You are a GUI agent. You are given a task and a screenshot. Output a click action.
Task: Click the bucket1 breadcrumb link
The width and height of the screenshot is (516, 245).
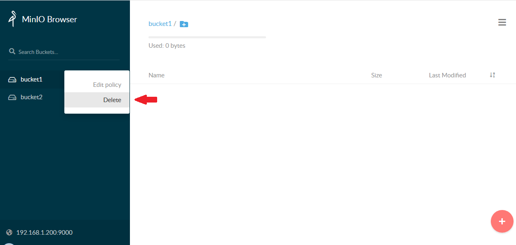point(160,24)
